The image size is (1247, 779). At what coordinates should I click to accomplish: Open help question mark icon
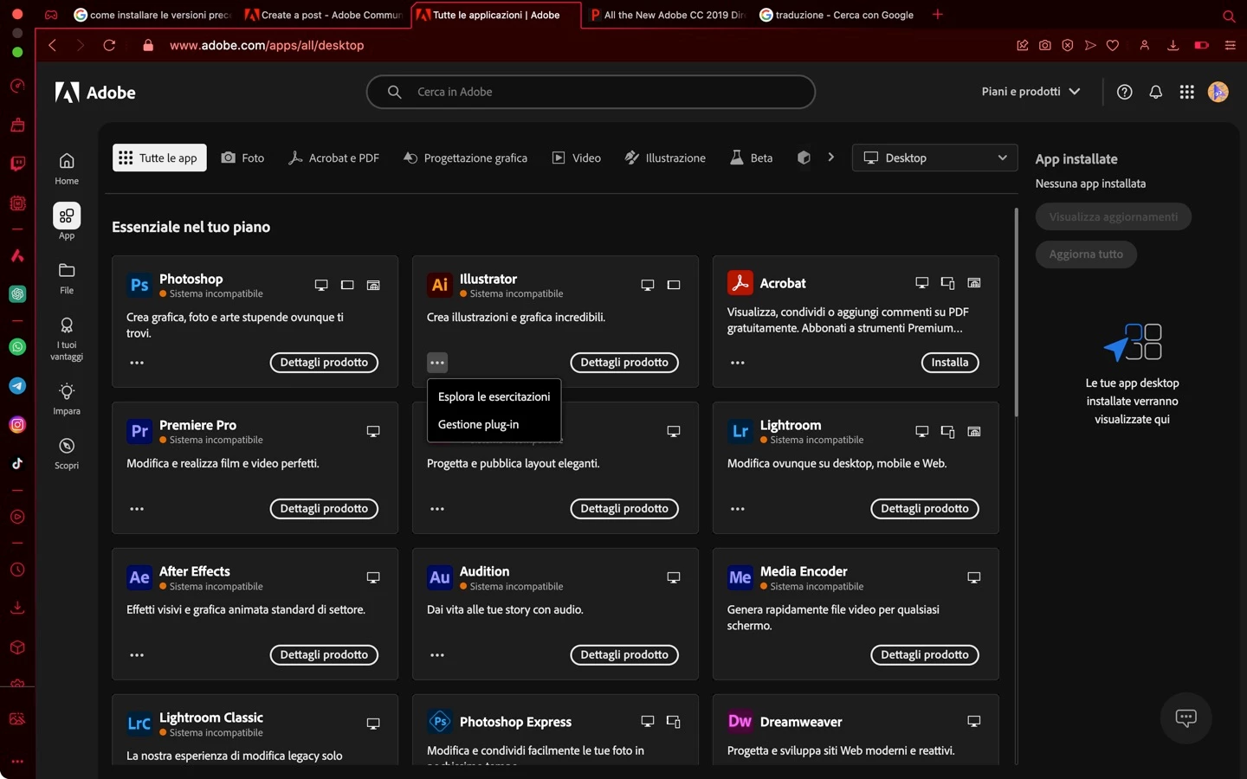point(1124,92)
